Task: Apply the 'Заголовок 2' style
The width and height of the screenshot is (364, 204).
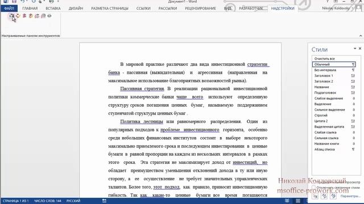Action: tap(334, 82)
